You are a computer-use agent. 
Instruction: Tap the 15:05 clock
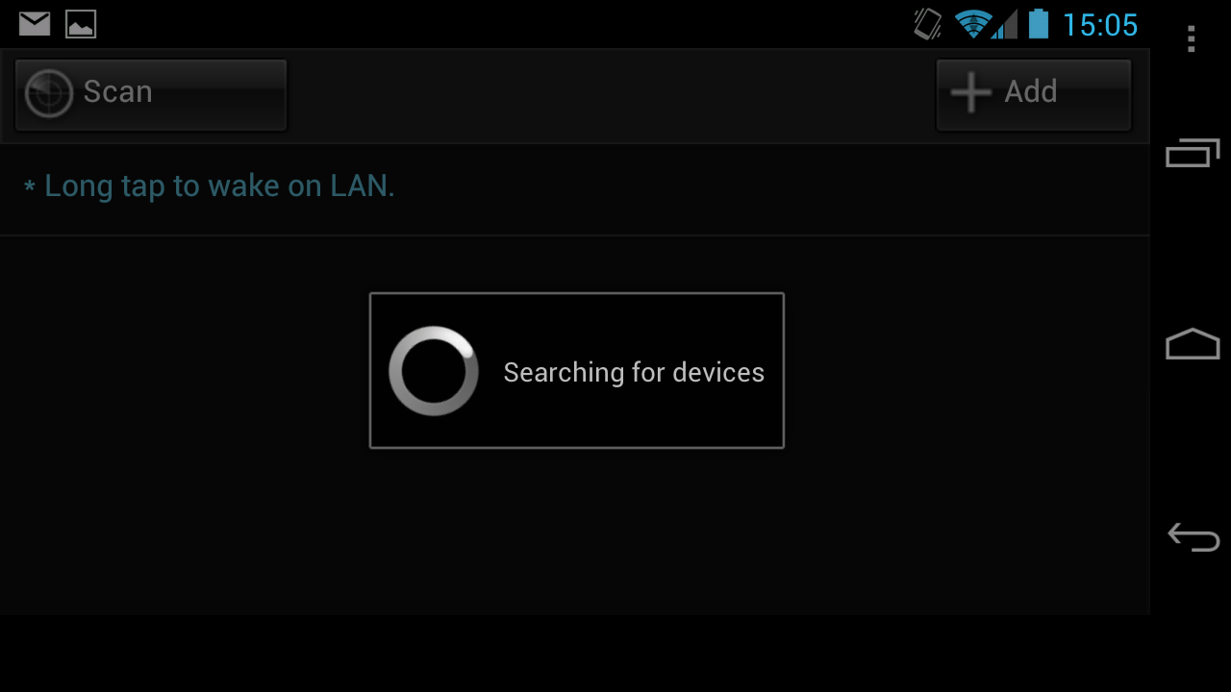(1100, 25)
